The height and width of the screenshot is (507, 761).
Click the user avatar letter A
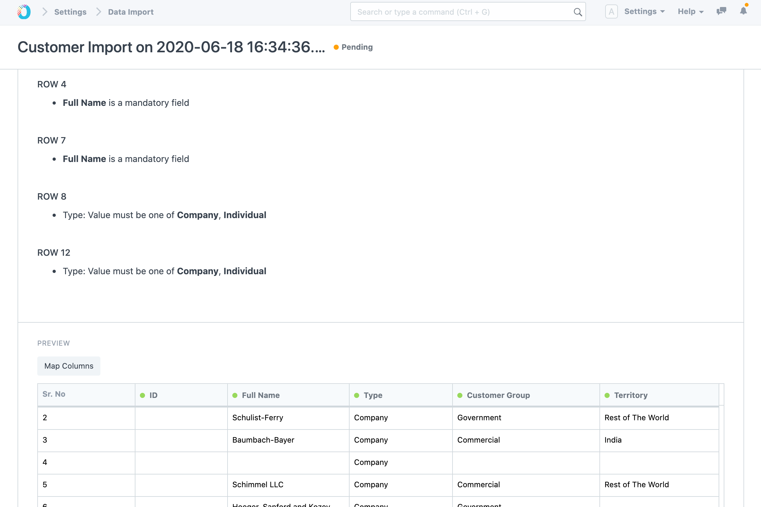(611, 12)
